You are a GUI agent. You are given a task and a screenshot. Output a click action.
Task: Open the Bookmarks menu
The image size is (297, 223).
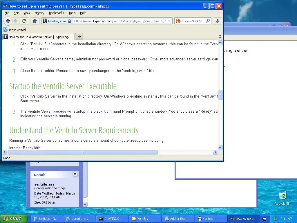pyautogui.click(x=57, y=13)
